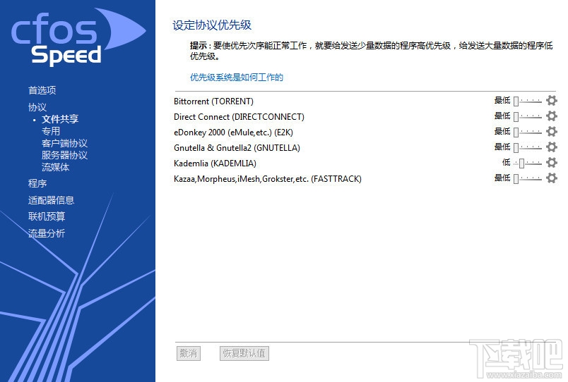The image size is (568, 382).
Task: Click the 低 label beside Kademlia
Action: pos(506,162)
